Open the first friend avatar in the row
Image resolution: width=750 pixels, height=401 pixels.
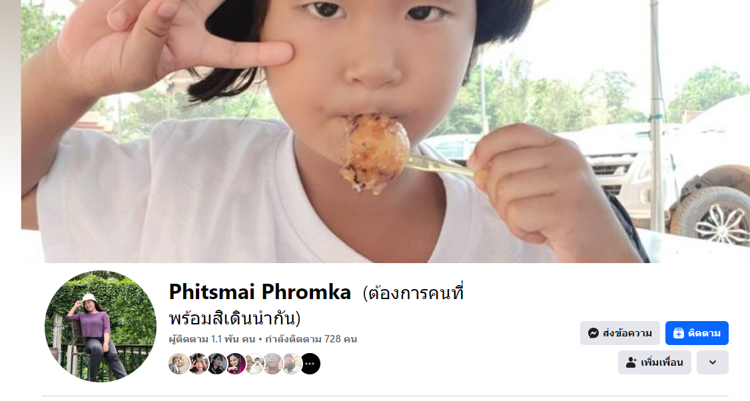point(179,364)
